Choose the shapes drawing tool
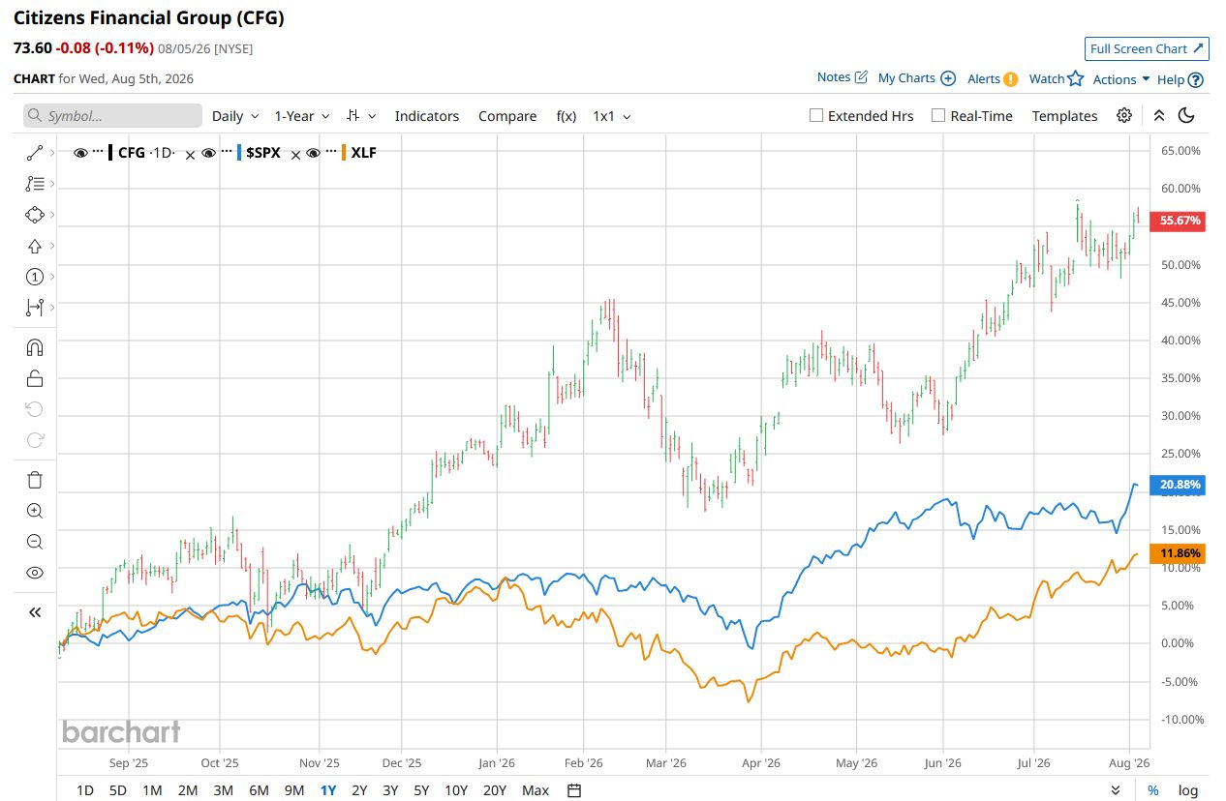The image size is (1226, 801). [35, 215]
